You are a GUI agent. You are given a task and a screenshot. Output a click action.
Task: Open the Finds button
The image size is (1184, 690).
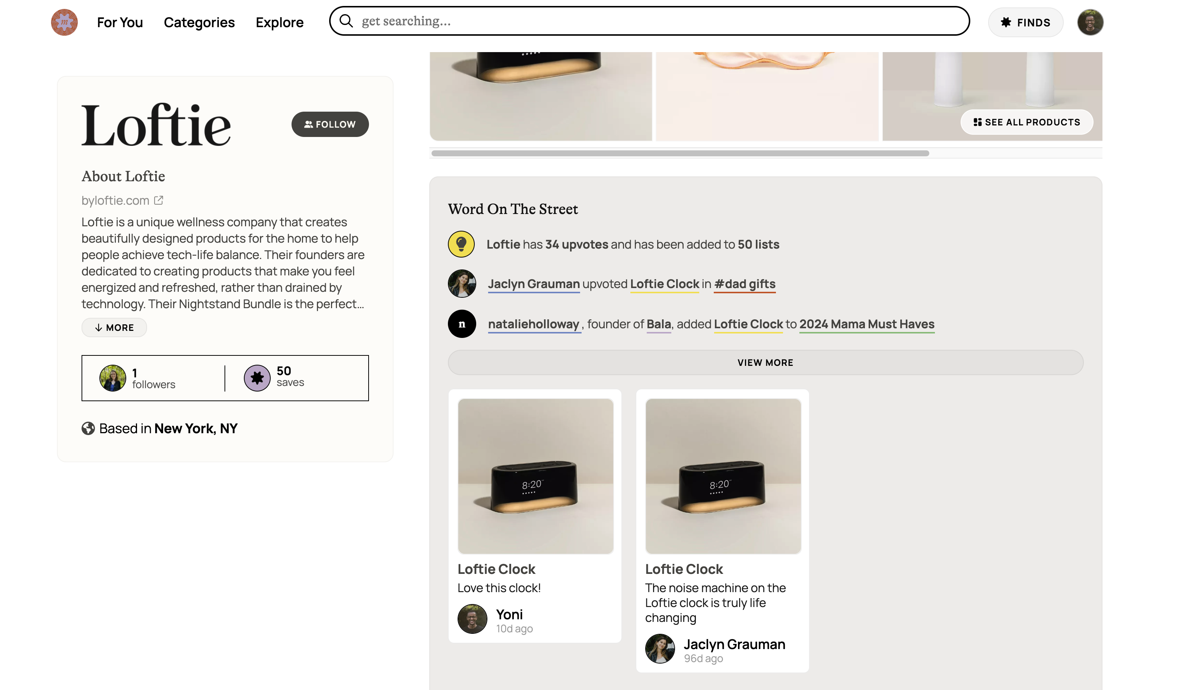coord(1025,22)
